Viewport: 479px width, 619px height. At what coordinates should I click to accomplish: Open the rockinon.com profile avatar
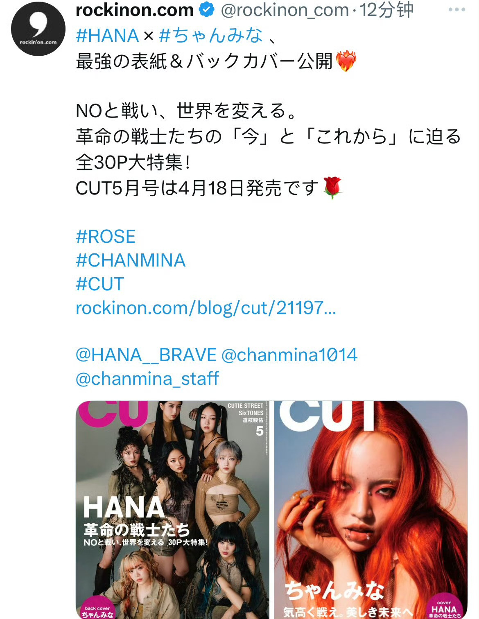click(x=38, y=29)
